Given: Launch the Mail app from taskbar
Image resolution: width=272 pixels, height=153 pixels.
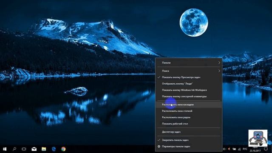Looking at the screenshot, I should coord(34,149).
